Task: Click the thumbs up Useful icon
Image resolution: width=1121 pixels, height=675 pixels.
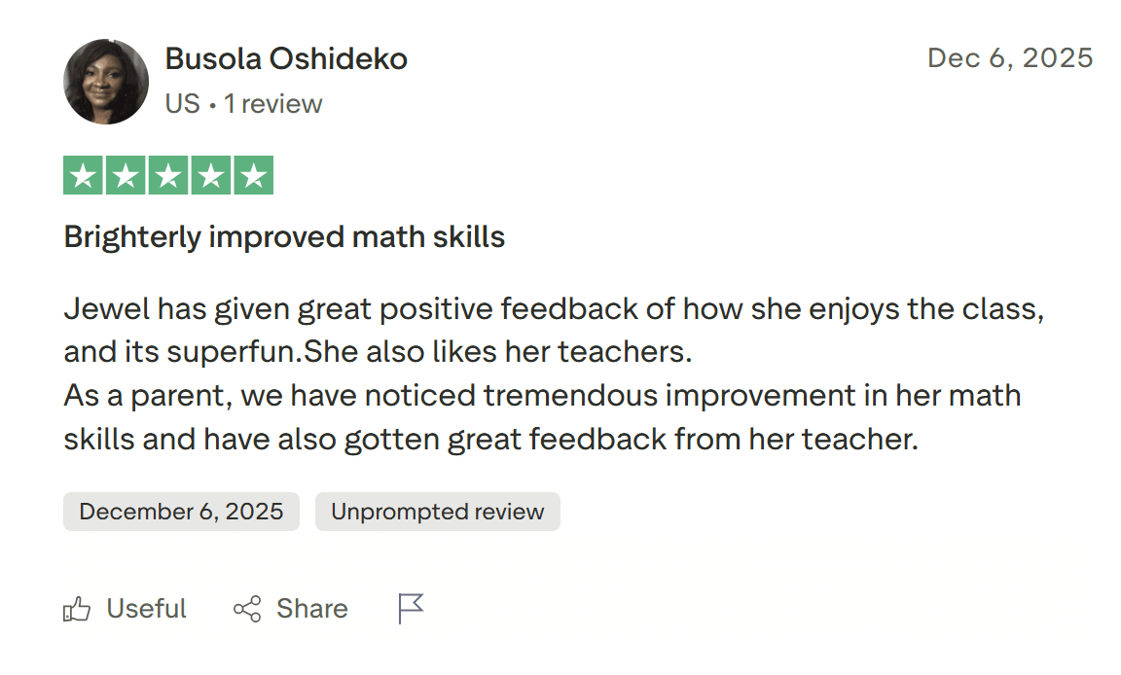Action: (x=79, y=608)
